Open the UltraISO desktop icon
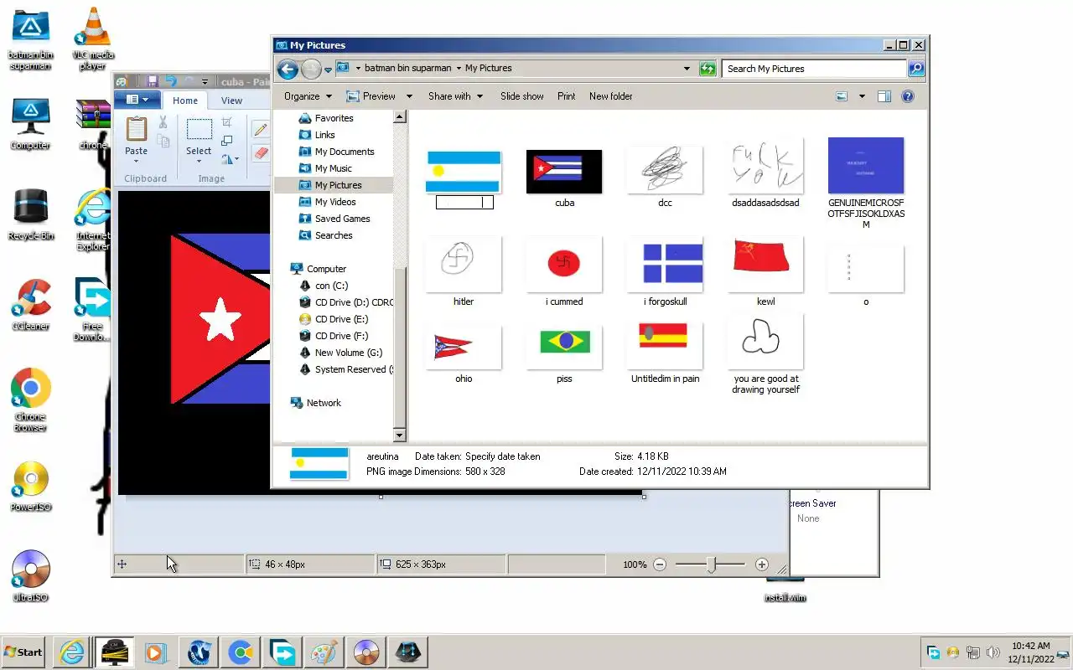Screen dimensions: 1073x670 31,576
